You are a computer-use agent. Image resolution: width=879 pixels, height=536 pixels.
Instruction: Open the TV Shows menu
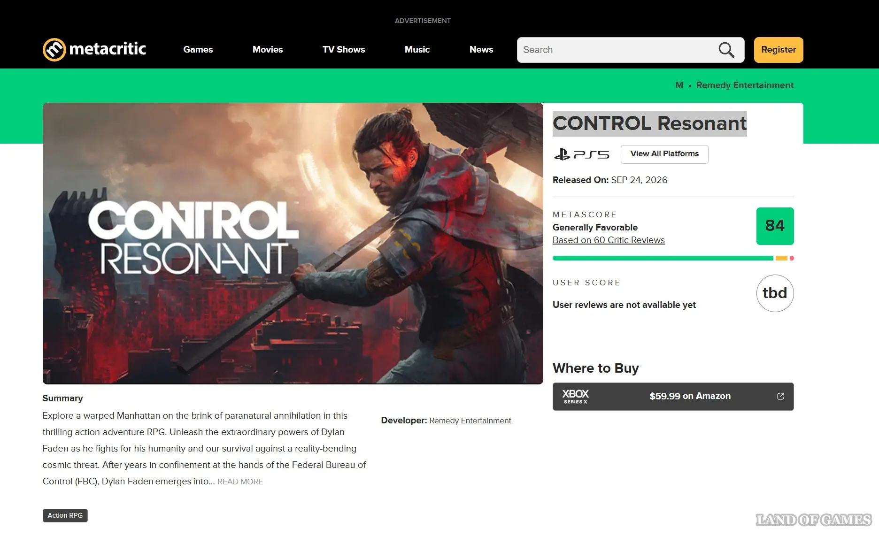click(344, 50)
